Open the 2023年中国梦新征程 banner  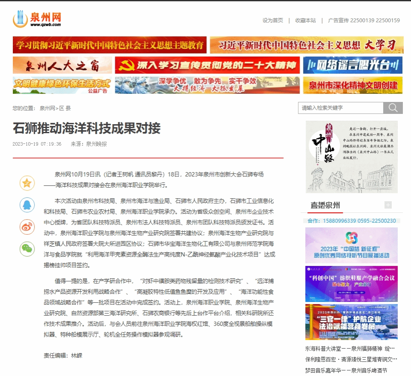click(351, 245)
